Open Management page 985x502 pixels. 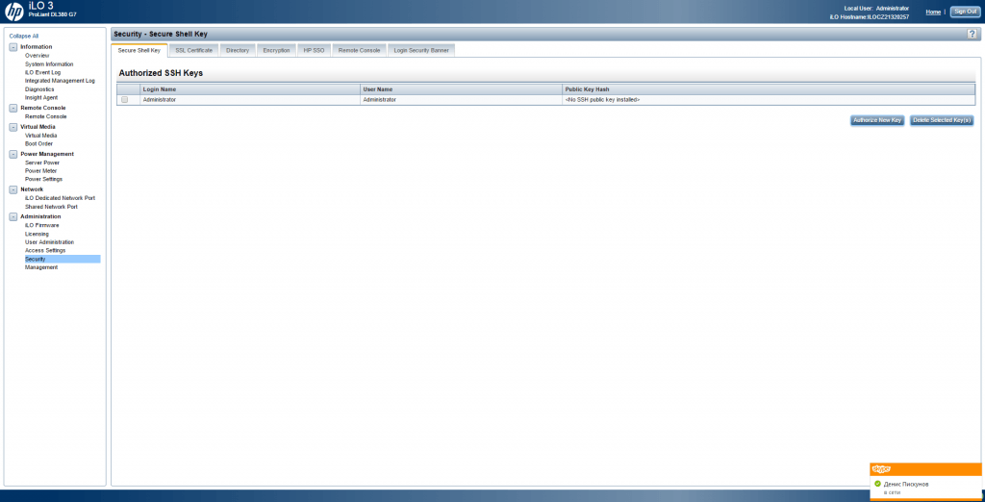click(40, 267)
